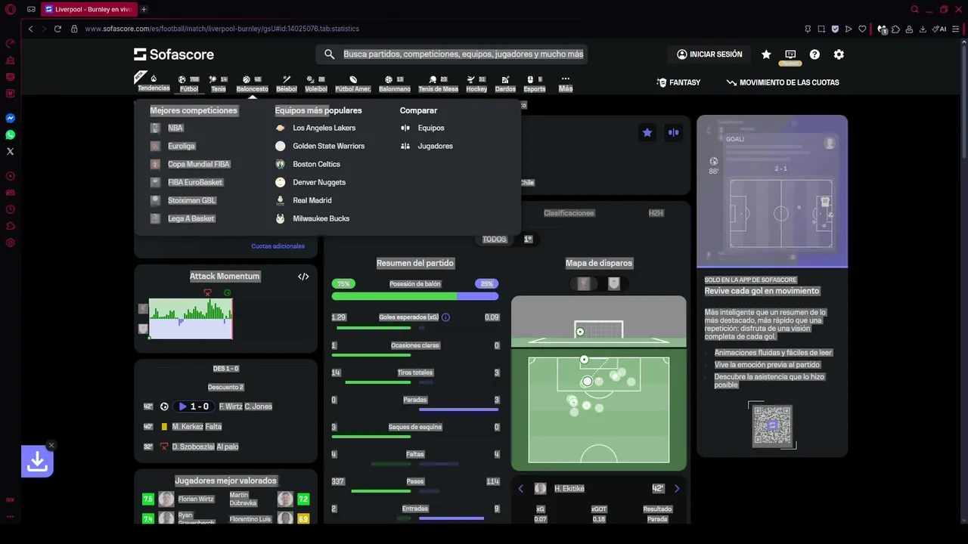Click the search magnifier icon
Screen dimensions: 968x544
coord(329,54)
